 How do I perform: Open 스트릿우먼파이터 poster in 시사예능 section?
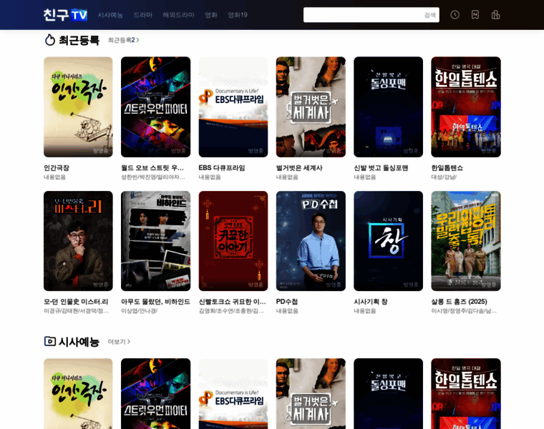click(x=156, y=394)
